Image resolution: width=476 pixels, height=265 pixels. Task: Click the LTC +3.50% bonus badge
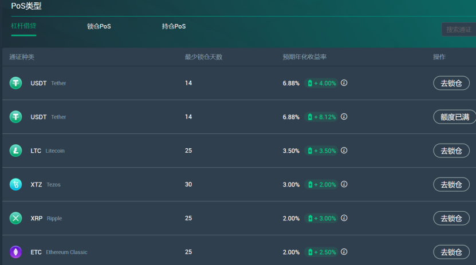click(x=321, y=151)
